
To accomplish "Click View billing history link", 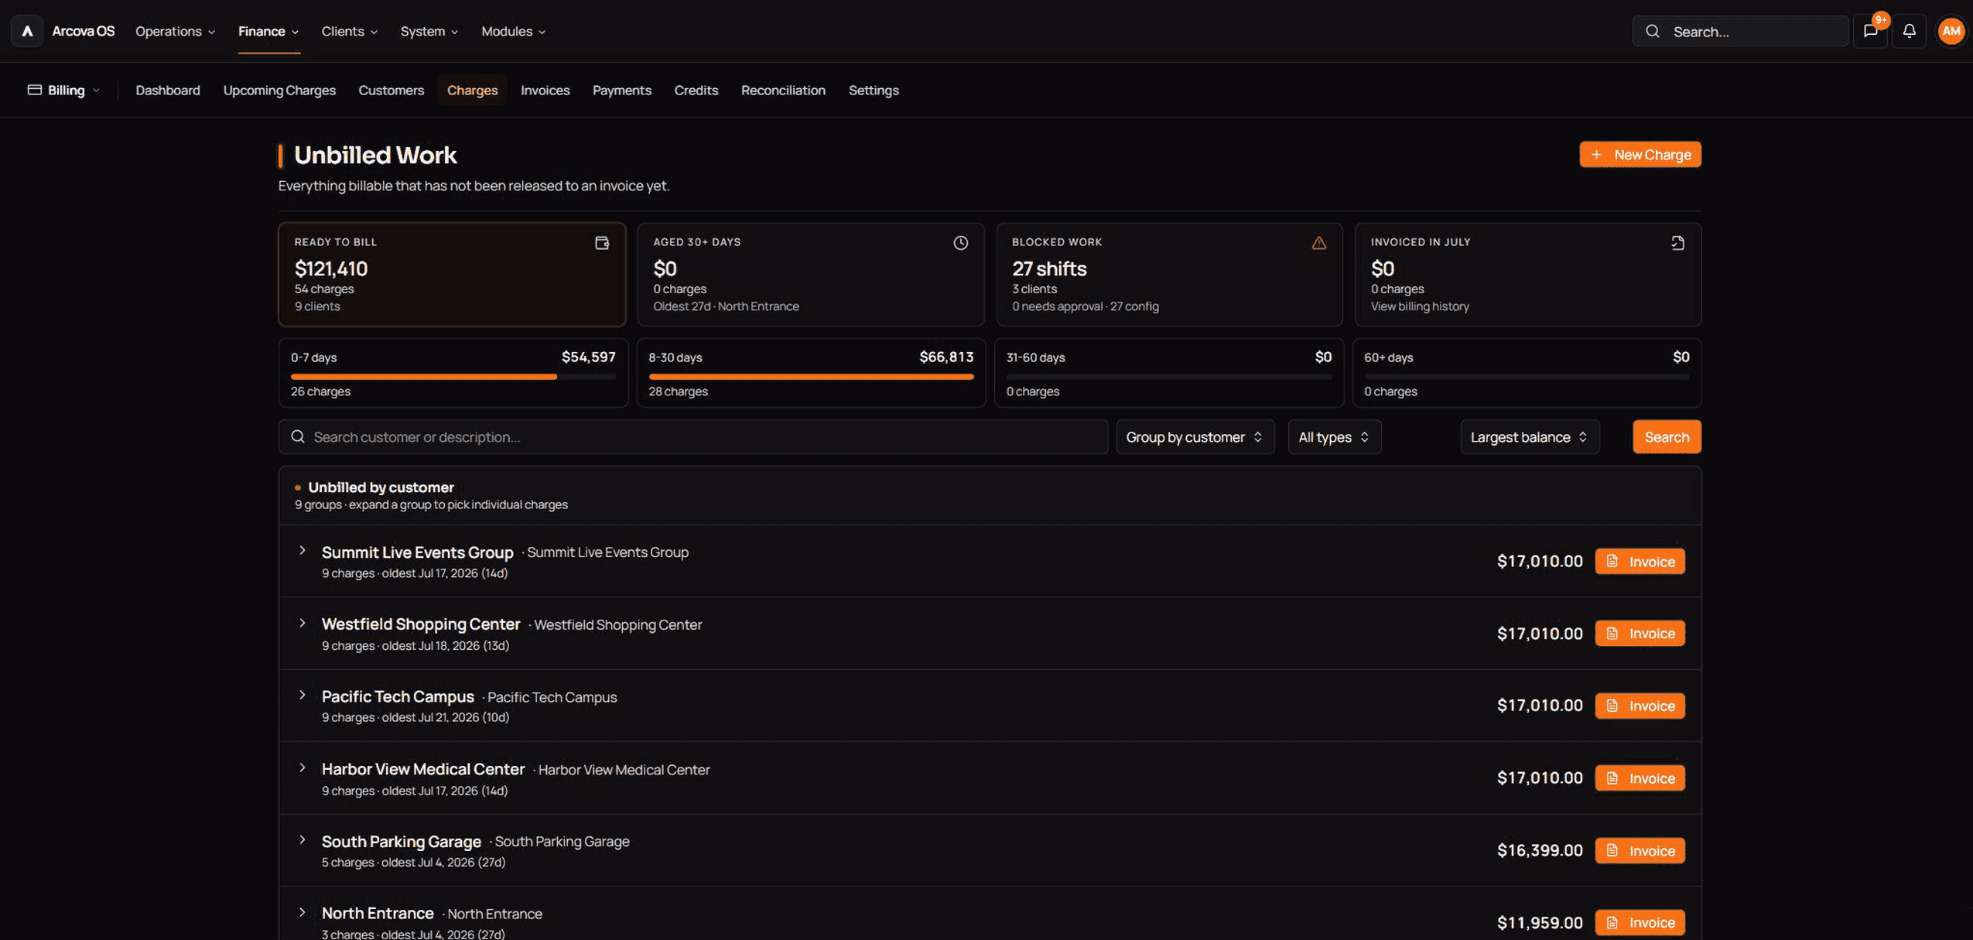I will coord(1420,306).
